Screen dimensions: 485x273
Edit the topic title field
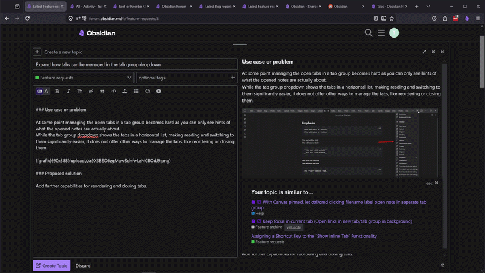click(x=135, y=64)
